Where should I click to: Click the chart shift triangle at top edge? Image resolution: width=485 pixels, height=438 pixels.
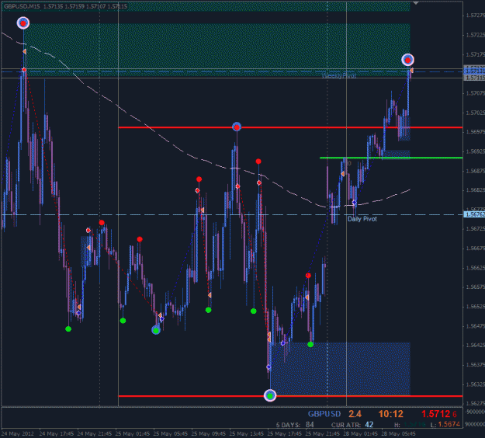pos(415,3)
